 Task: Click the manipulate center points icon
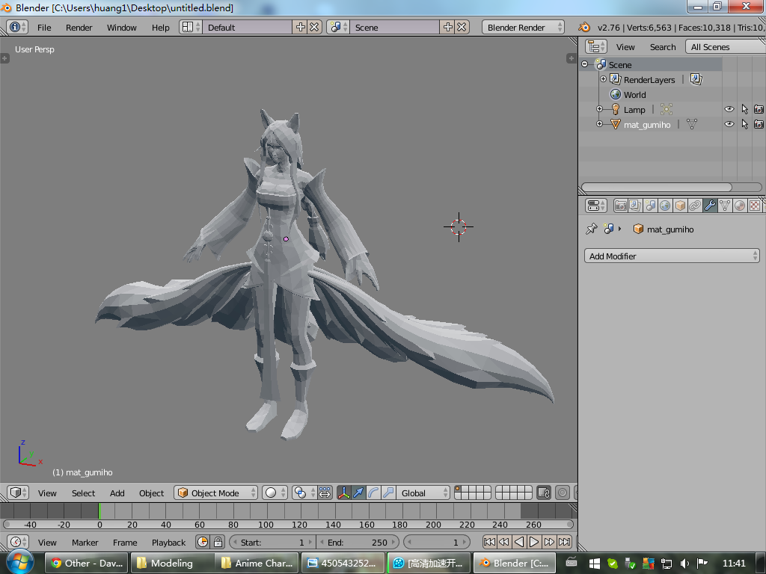pyautogui.click(x=325, y=493)
